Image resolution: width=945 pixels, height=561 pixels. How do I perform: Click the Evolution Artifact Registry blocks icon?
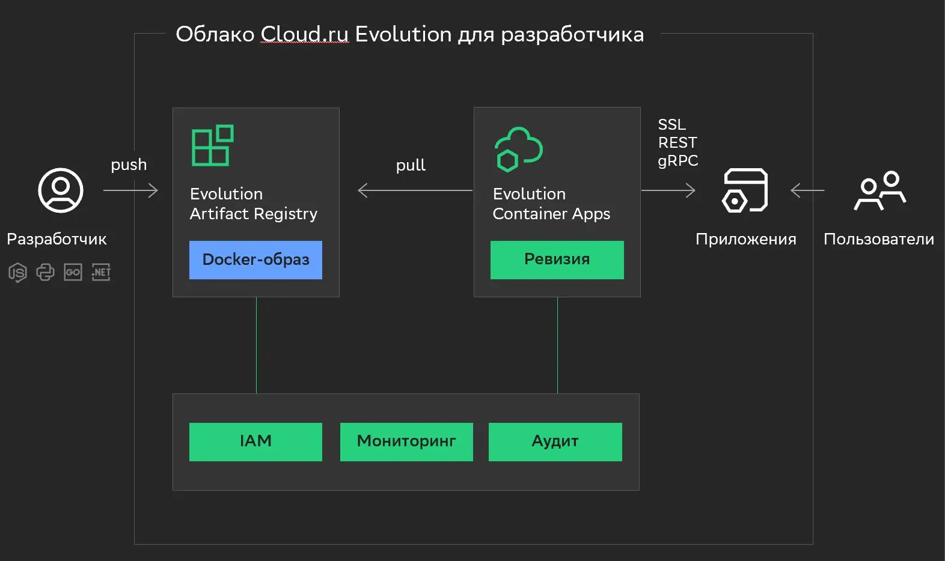point(212,145)
